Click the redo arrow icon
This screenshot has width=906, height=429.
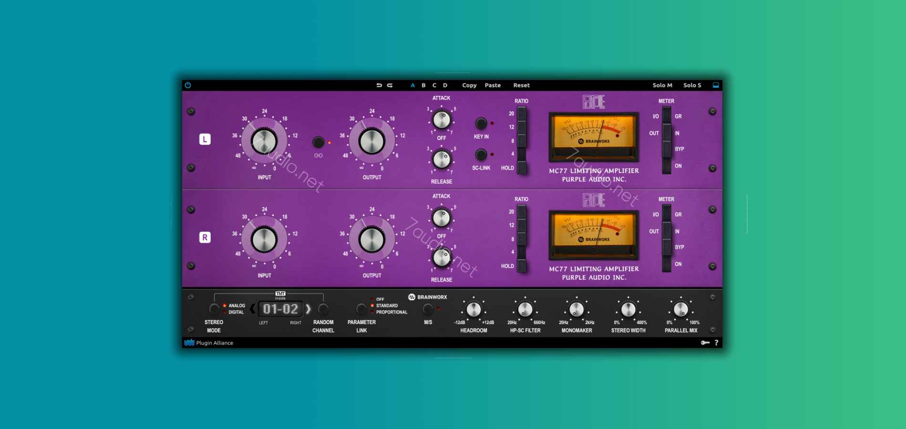pyautogui.click(x=390, y=85)
